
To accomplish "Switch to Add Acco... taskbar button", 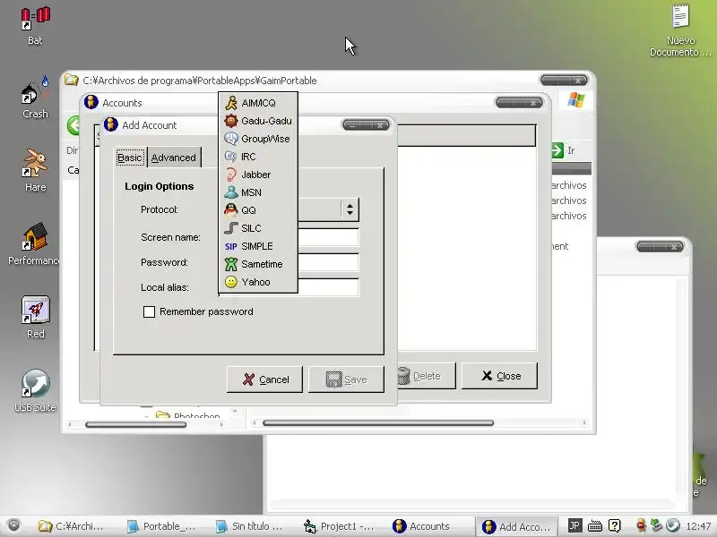I will pyautogui.click(x=517, y=526).
